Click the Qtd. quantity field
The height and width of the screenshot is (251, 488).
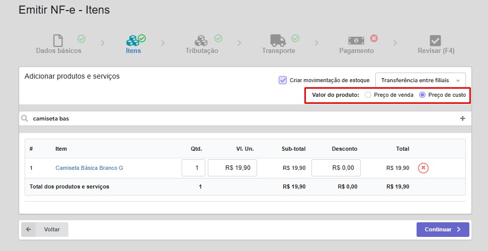[x=193, y=168]
